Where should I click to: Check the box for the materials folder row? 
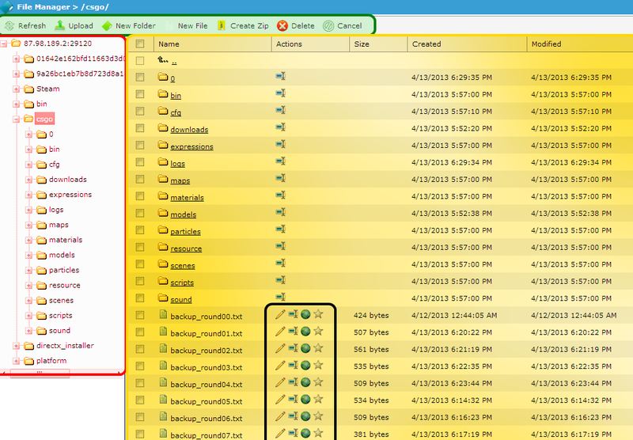pyautogui.click(x=140, y=195)
